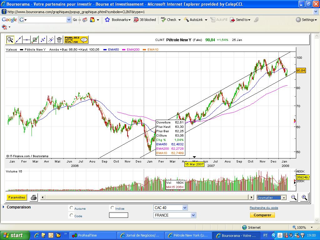Viewport: 320px width, 240px height.
Task: Click the AutoFill toolbar button
Action: click(219, 20)
